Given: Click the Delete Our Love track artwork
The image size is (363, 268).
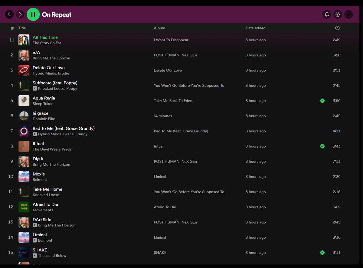Looking at the screenshot, I should tap(24, 70).
